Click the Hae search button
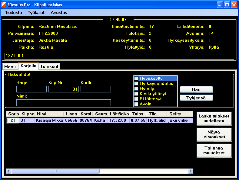 (196, 89)
